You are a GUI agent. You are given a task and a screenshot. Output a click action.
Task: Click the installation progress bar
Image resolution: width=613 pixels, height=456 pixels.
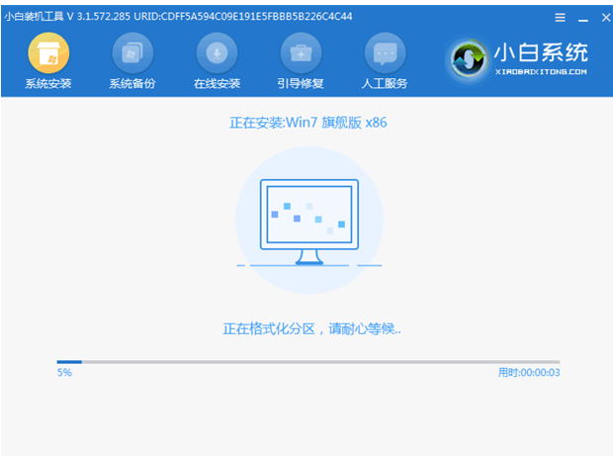pyautogui.click(x=307, y=362)
